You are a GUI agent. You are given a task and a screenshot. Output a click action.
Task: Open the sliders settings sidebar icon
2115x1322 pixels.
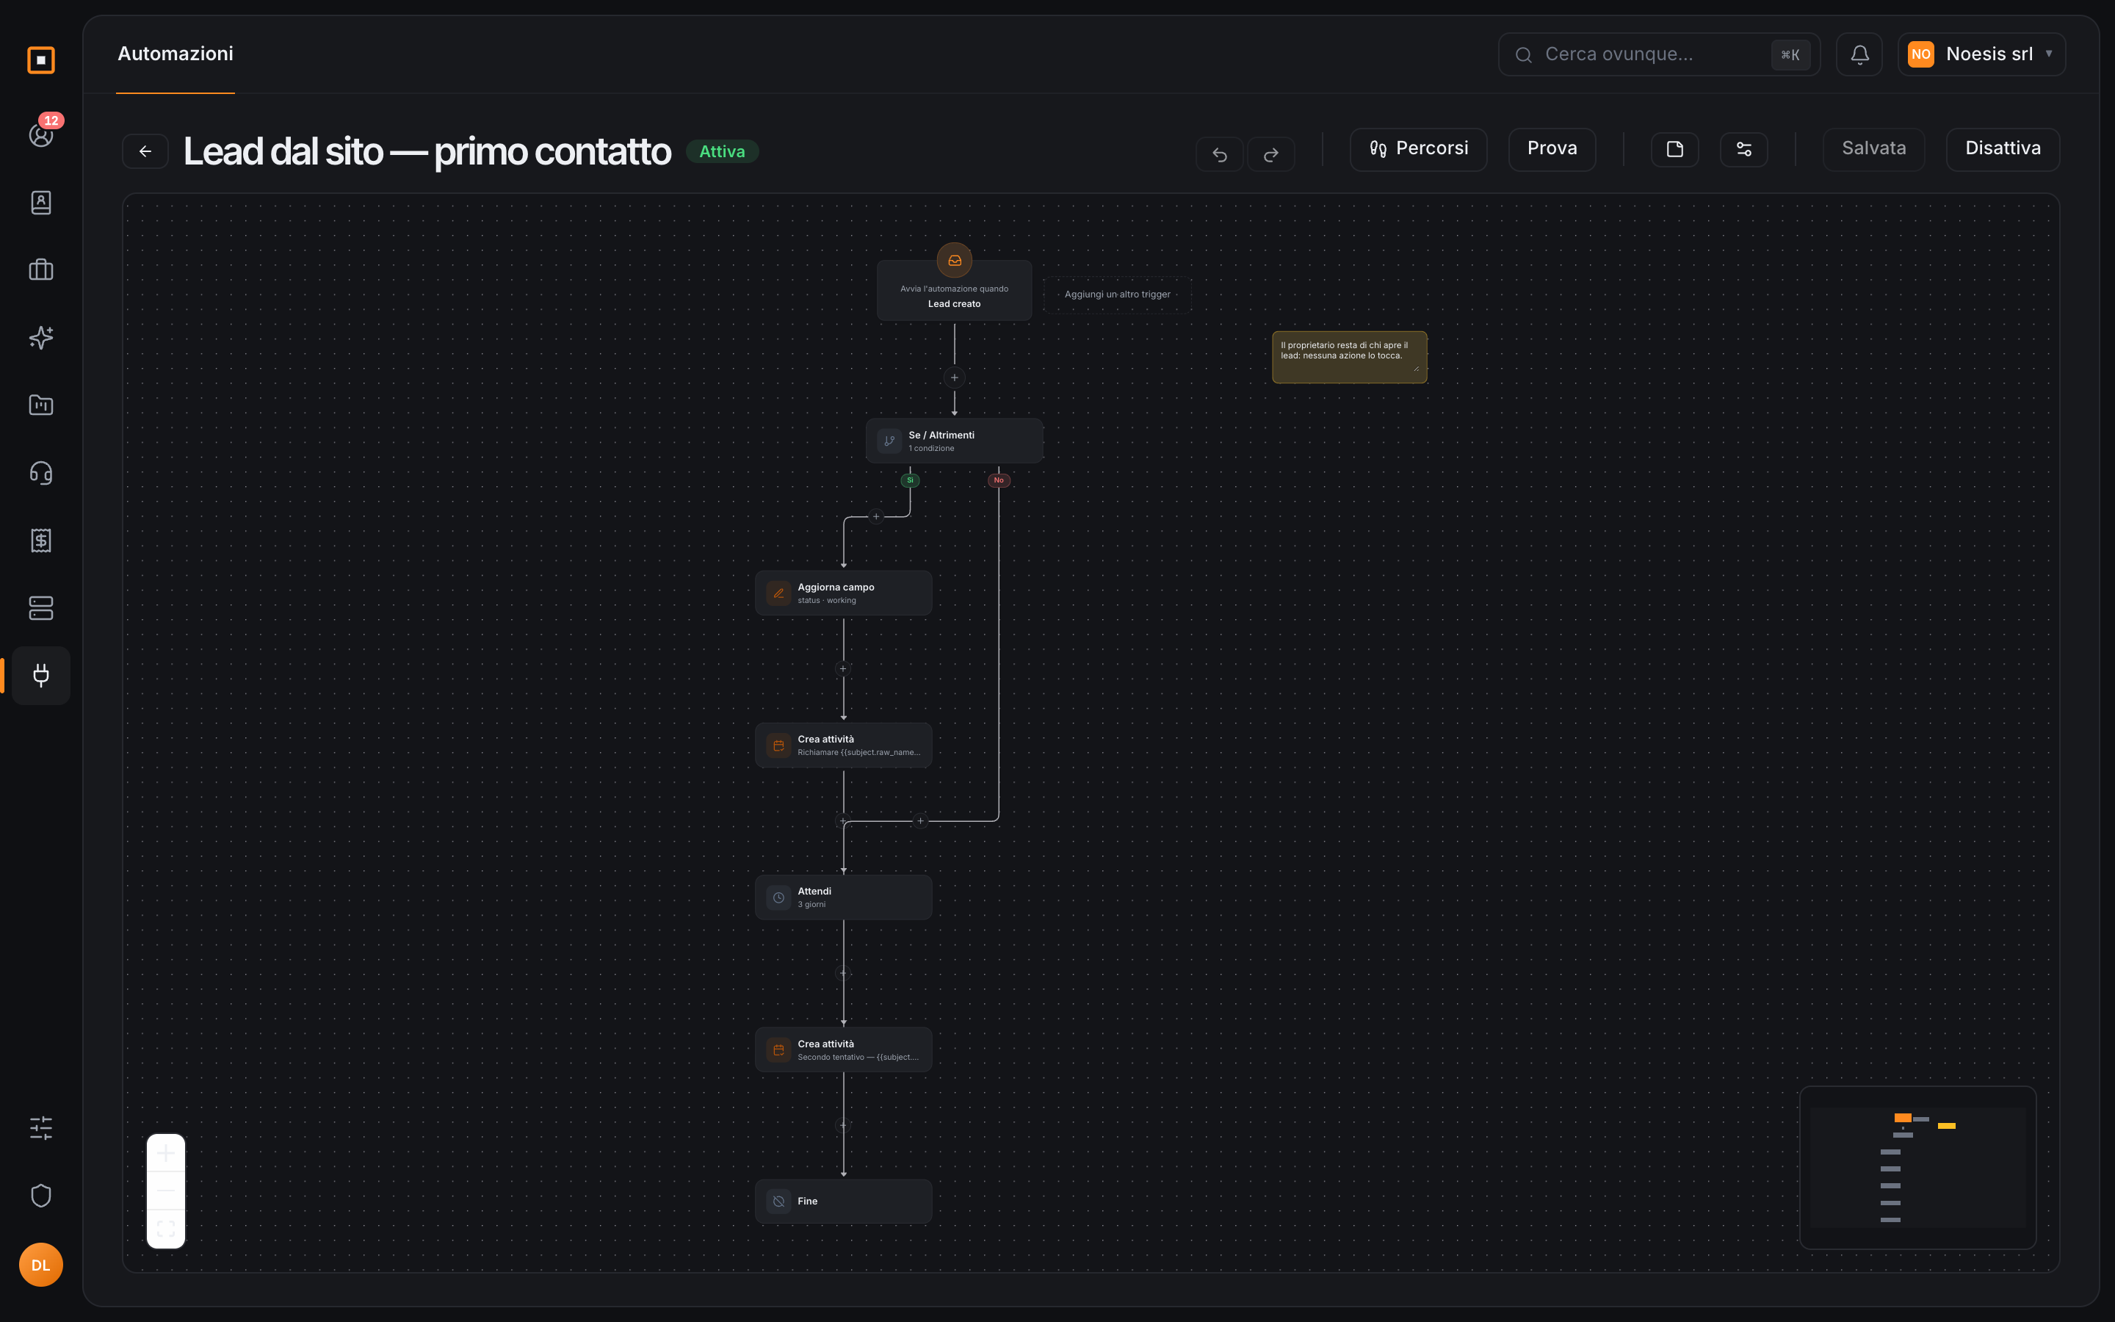41,1128
